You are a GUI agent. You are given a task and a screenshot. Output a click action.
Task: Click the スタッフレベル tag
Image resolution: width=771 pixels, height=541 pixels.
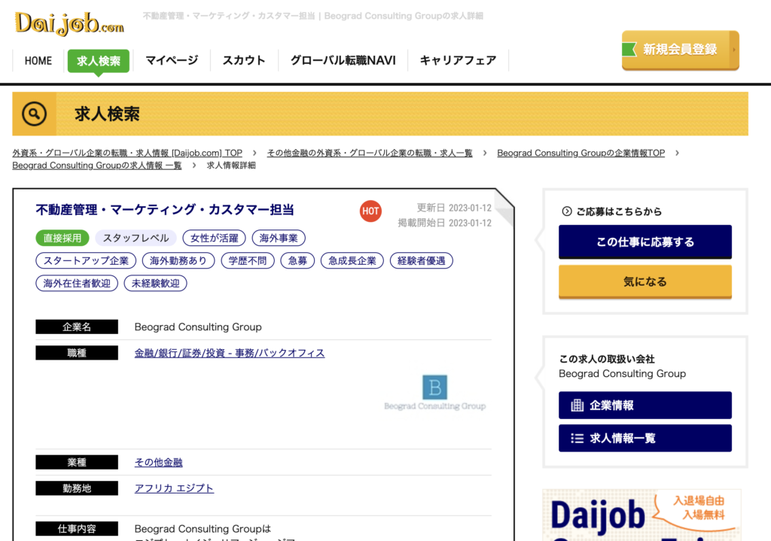click(136, 238)
